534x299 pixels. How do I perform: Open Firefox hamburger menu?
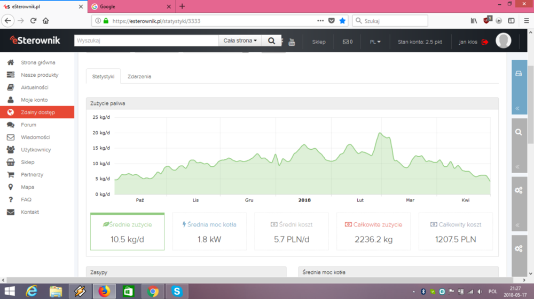(x=526, y=21)
